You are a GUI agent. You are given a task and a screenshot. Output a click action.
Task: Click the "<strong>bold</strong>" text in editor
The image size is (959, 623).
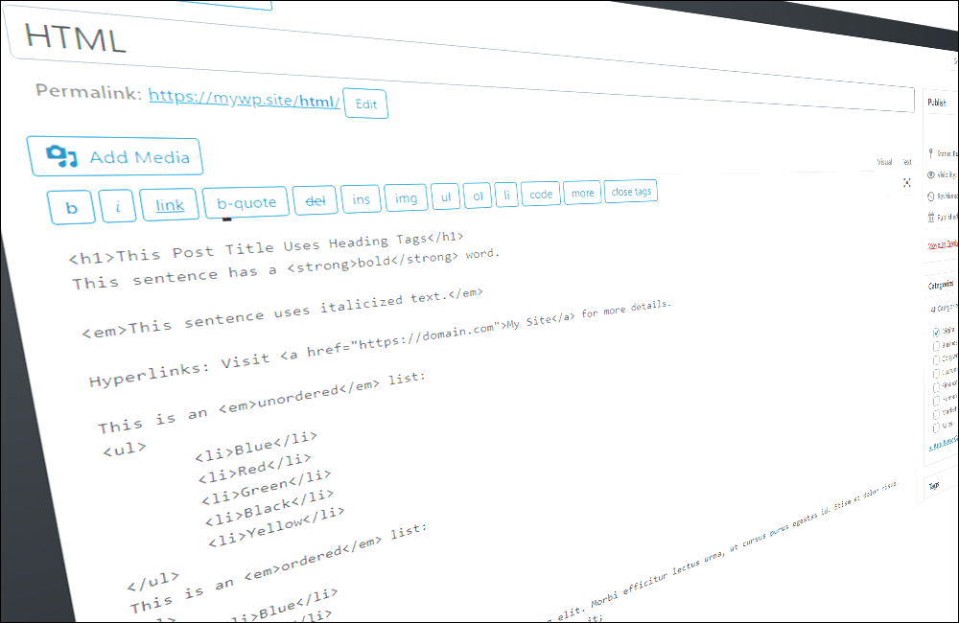click(372, 263)
